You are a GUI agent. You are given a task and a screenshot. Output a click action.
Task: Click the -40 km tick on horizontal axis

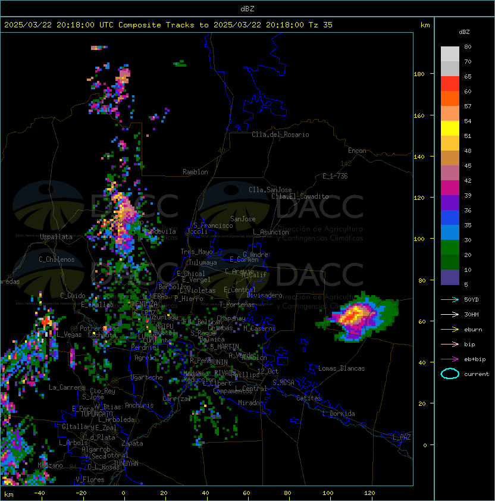pyautogui.click(x=39, y=493)
